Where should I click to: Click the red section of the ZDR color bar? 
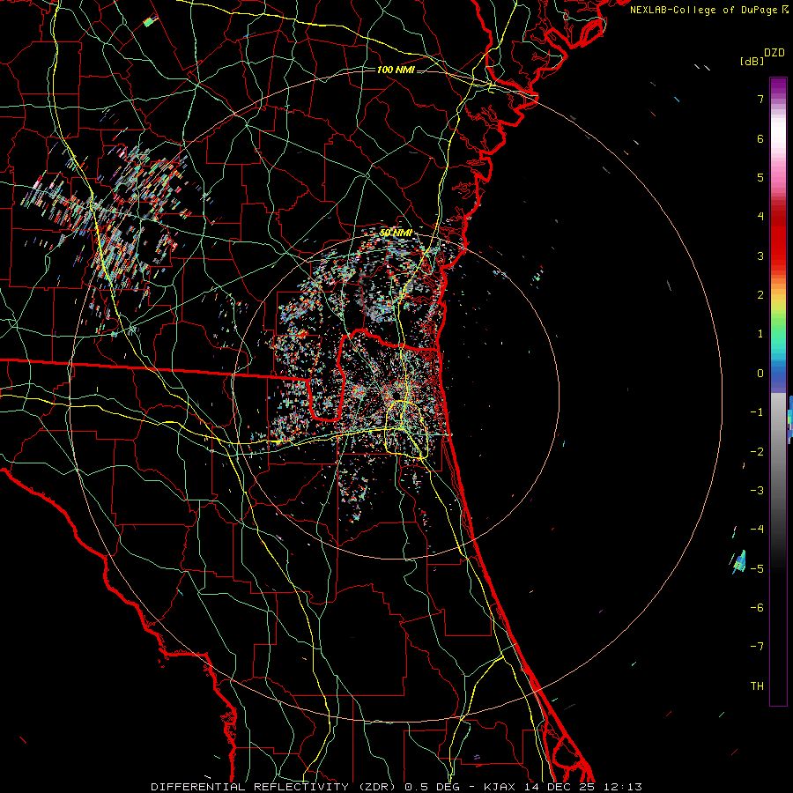click(778, 238)
